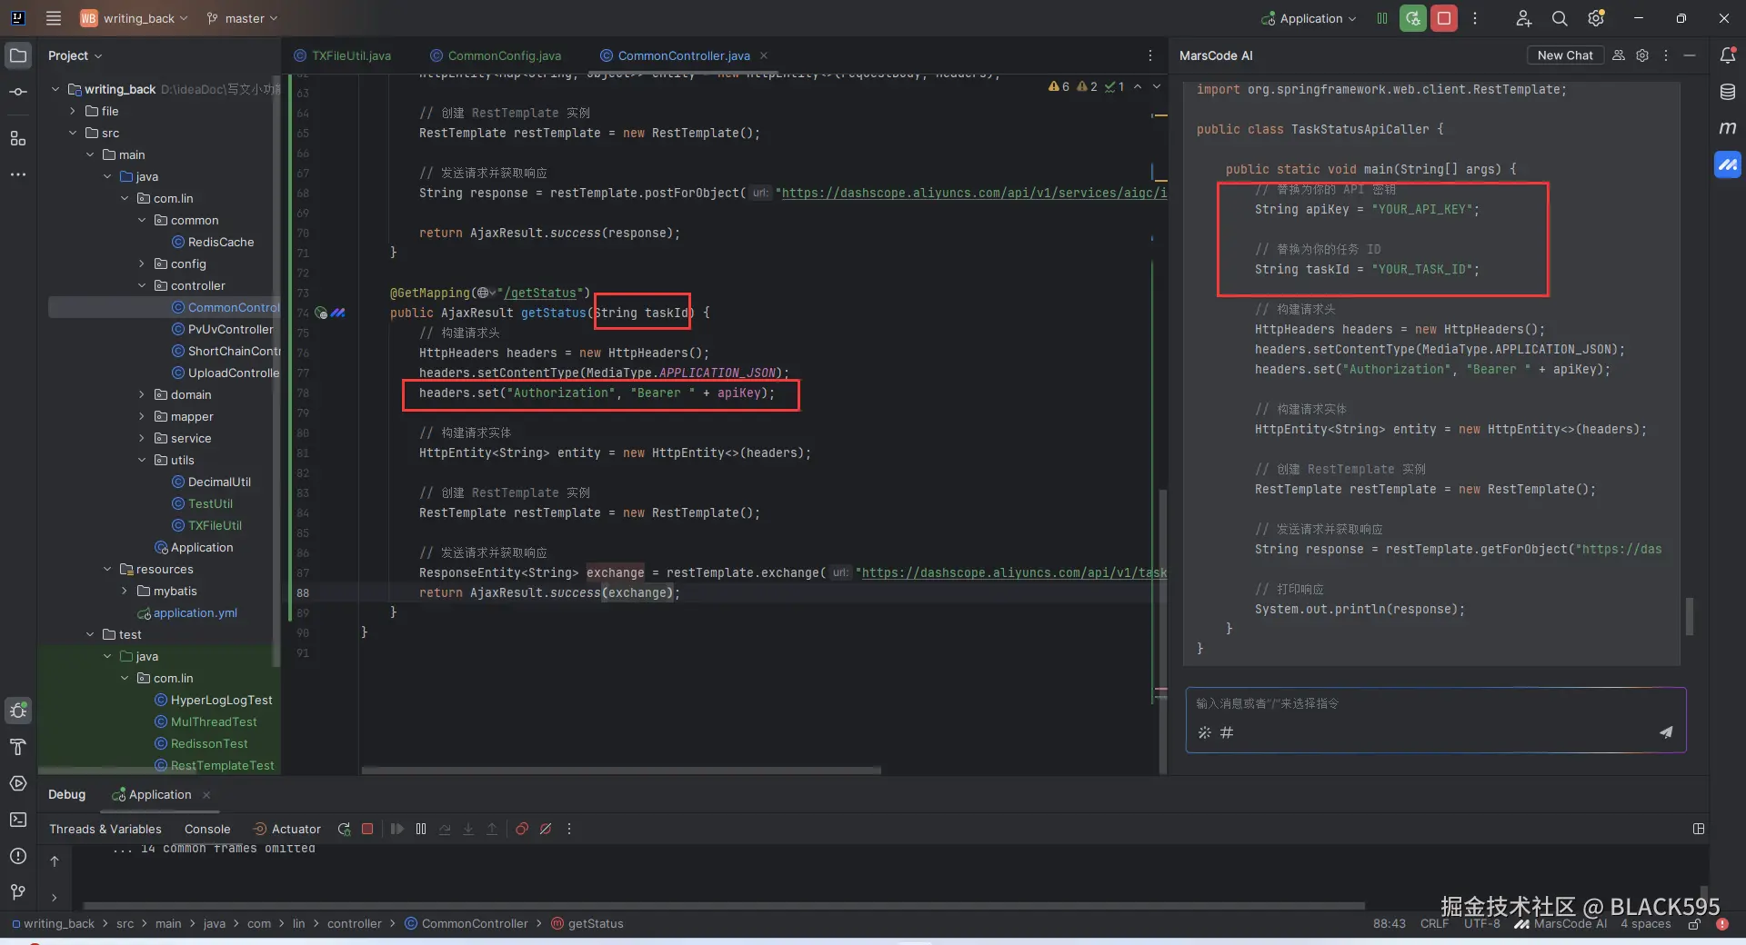This screenshot has height=945, width=1746.
Task: Open the Project view dropdown
Action: pyautogui.click(x=75, y=55)
